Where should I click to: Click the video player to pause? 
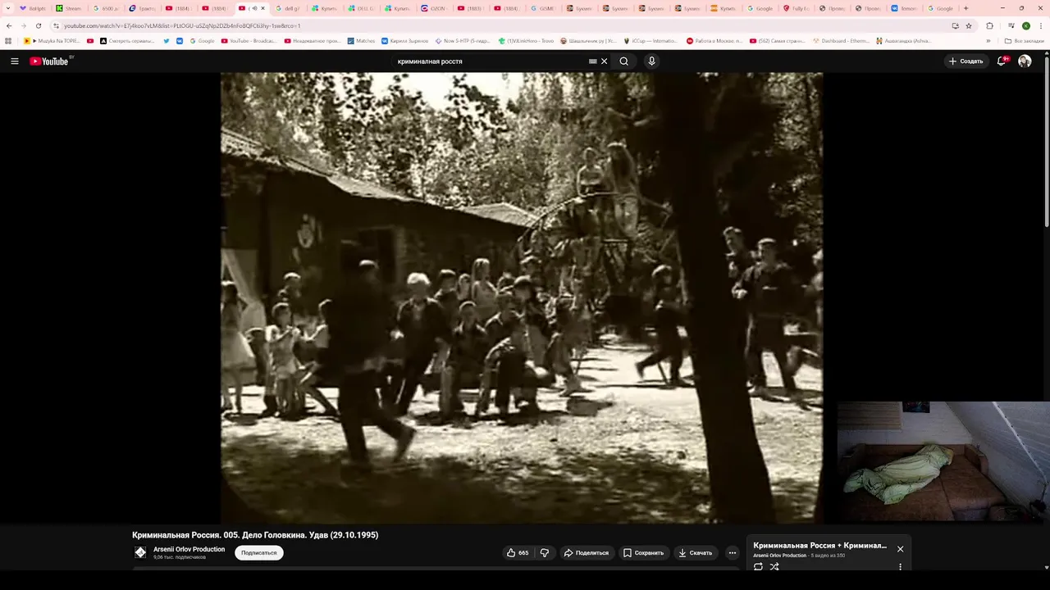point(522,297)
